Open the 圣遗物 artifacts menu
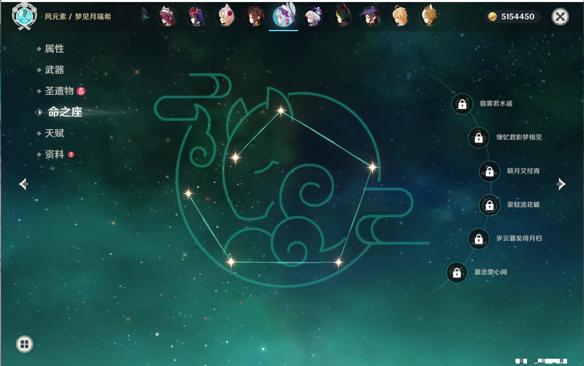 [x=59, y=91]
